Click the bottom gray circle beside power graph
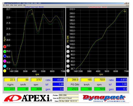The image size is (133, 106). [x=68, y=71]
